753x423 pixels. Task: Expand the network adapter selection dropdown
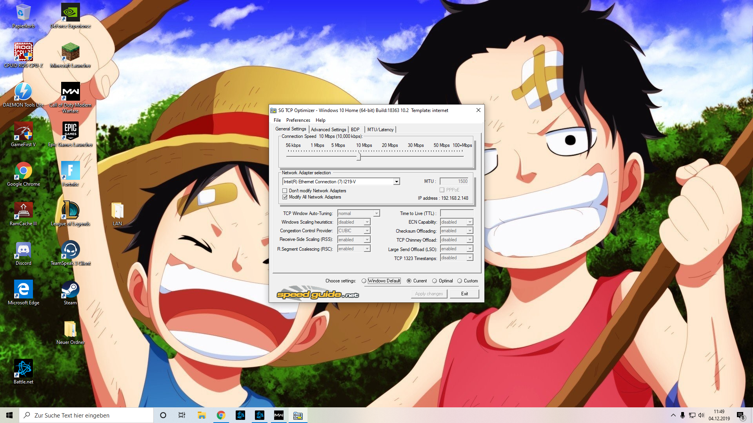click(397, 182)
